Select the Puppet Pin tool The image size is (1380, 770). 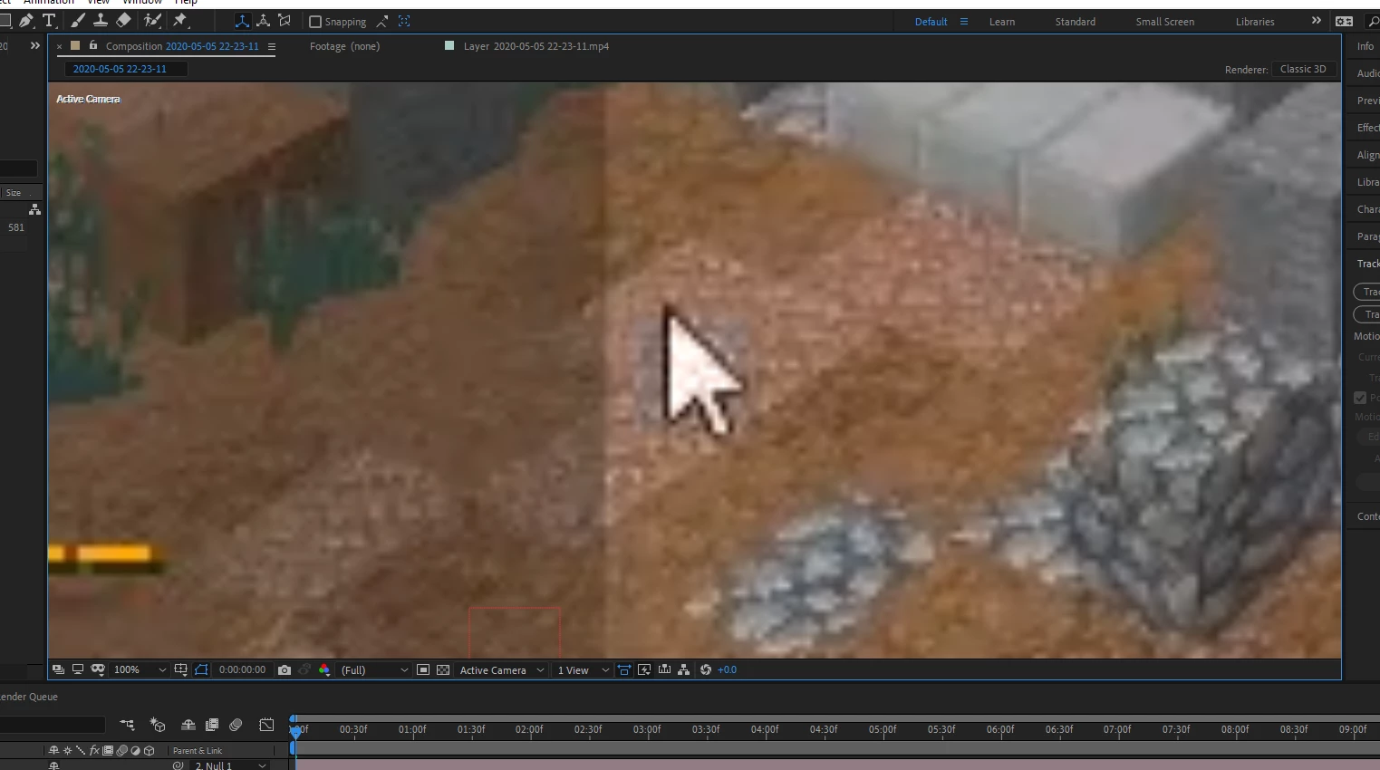click(180, 20)
